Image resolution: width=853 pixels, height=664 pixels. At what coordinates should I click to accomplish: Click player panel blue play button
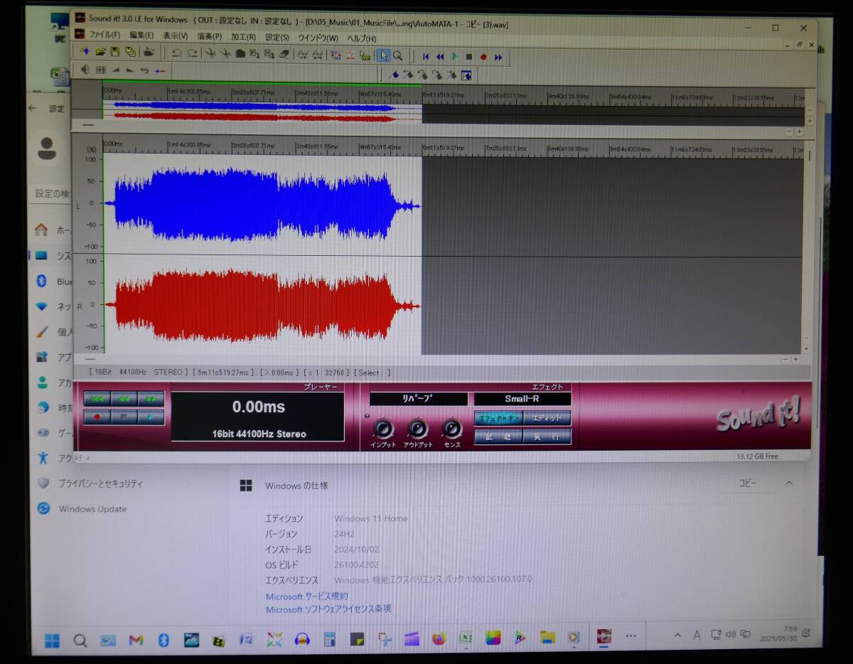tap(151, 417)
